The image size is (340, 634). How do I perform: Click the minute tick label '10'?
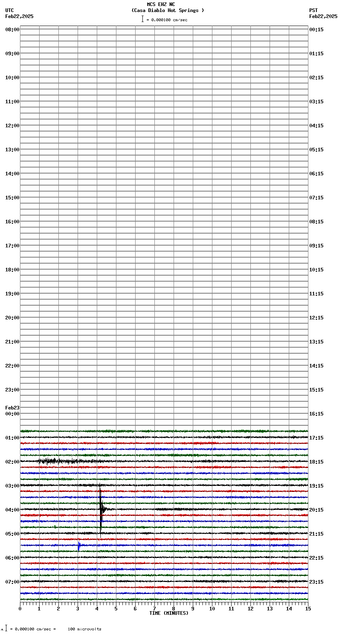212,609
